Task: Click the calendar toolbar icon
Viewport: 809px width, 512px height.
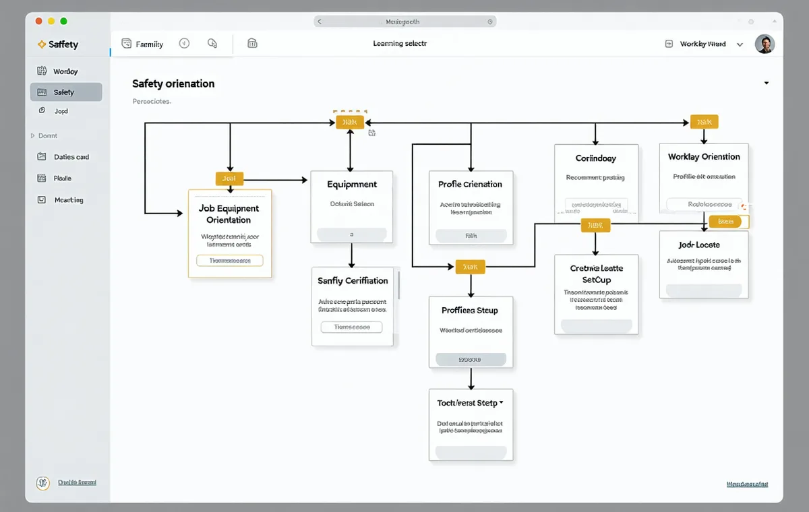Action: [252, 43]
